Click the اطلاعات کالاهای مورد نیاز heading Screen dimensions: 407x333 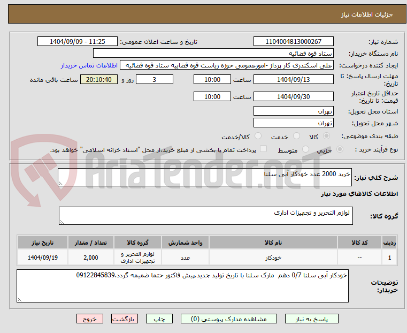359,194
